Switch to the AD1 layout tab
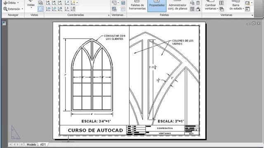This screenshot has width=264, height=148. click(43, 144)
